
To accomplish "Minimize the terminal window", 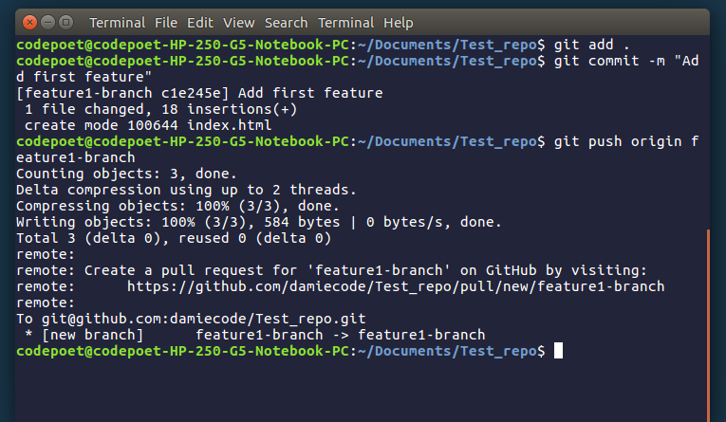I will coord(48,22).
